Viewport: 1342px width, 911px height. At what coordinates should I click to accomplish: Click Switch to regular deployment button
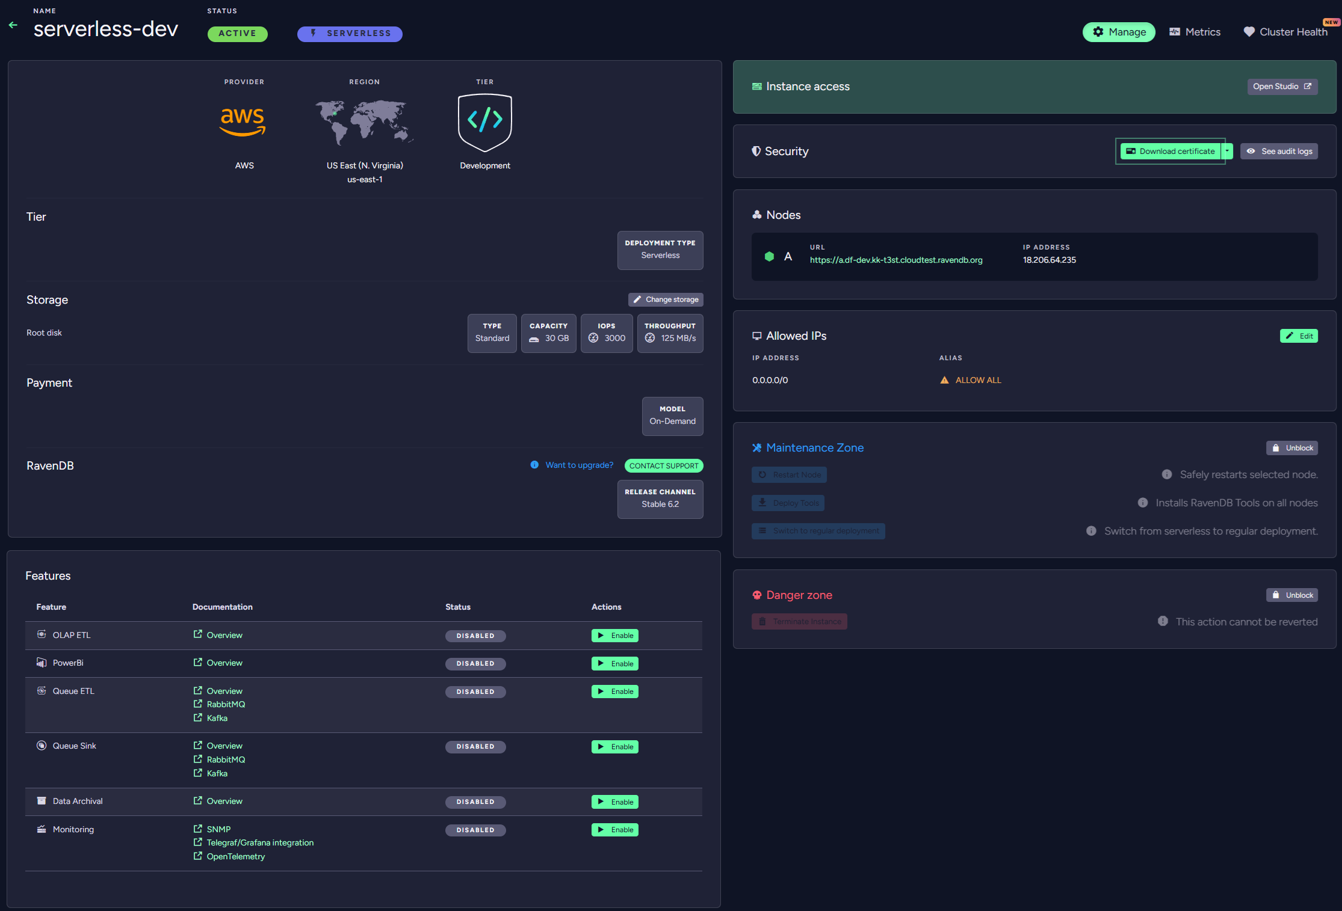coord(818,531)
